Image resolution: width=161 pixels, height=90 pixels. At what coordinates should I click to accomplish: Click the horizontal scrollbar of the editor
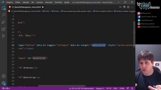(x=62, y=86)
